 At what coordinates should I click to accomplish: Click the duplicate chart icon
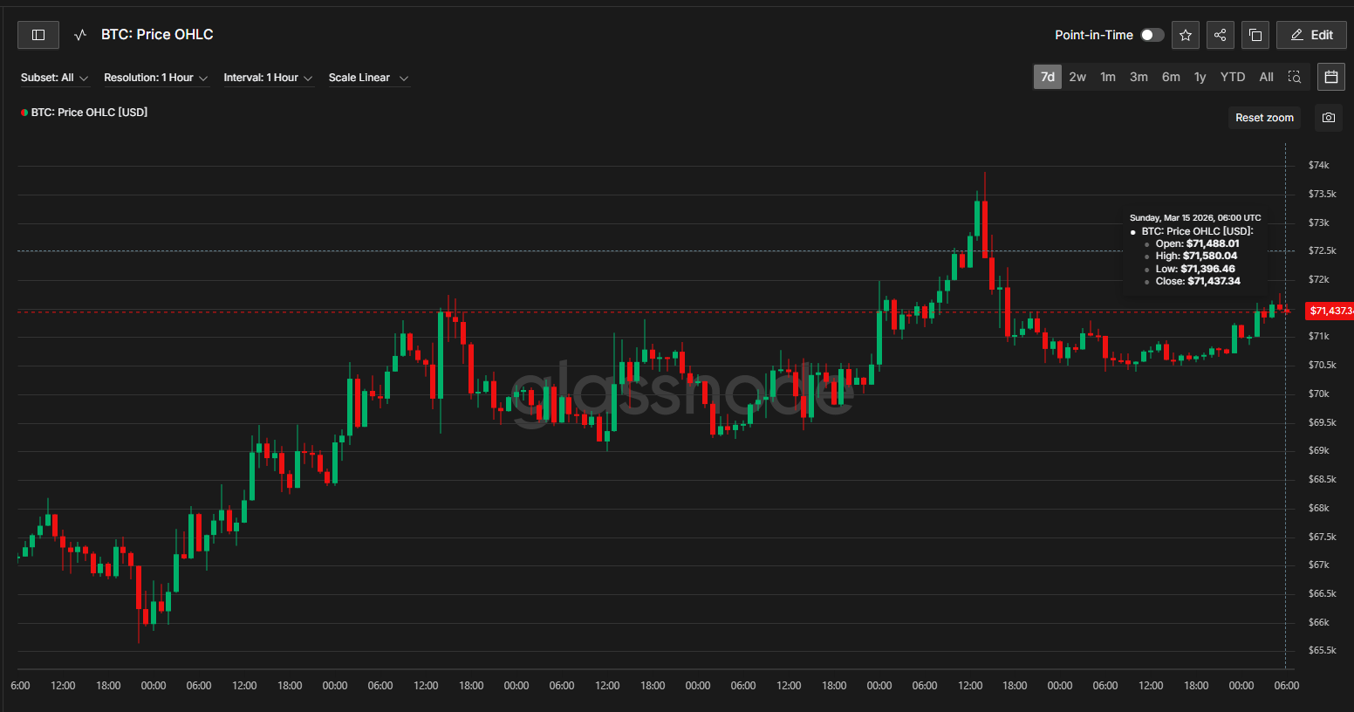(x=1255, y=35)
